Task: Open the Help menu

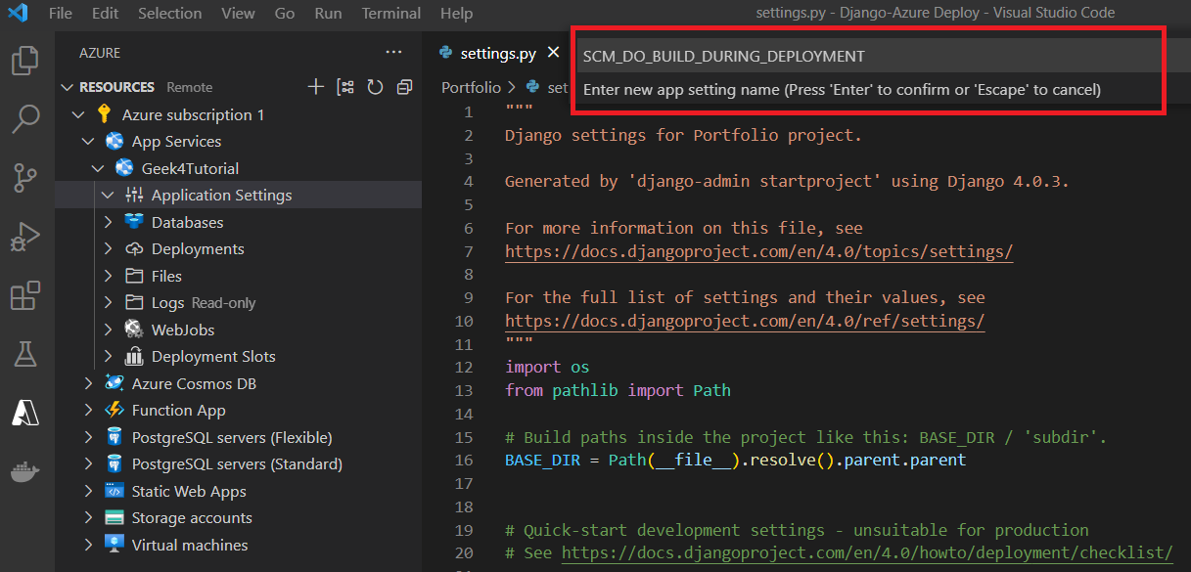Action: [x=456, y=14]
